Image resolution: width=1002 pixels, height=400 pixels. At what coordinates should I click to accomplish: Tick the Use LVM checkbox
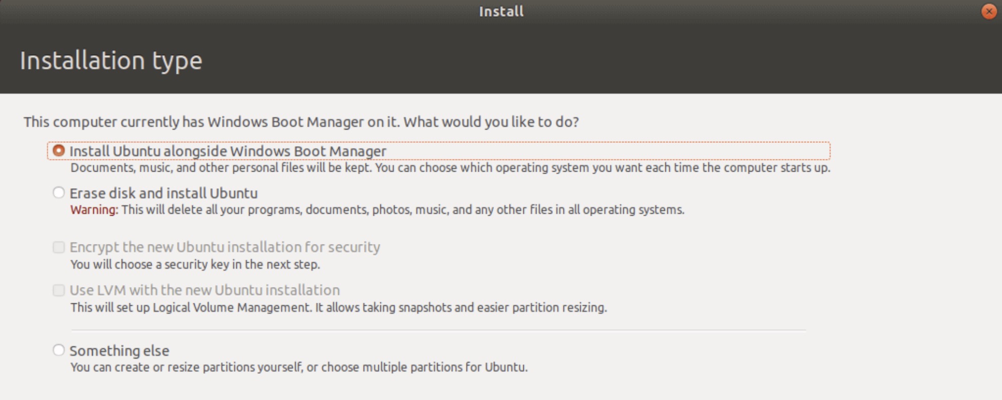pos(59,290)
